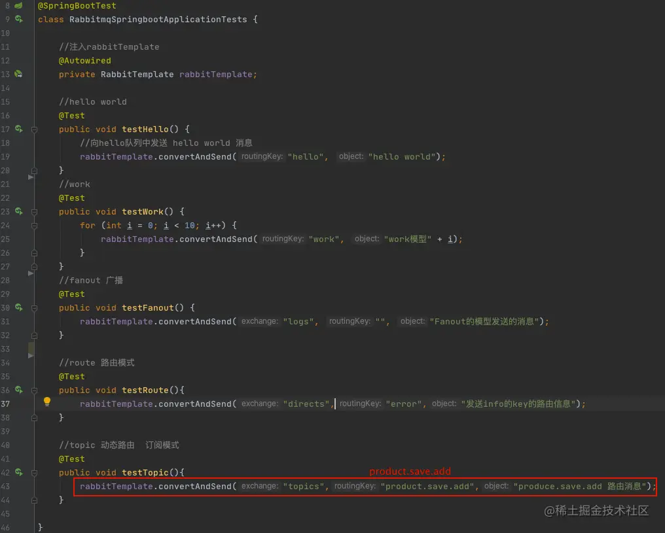Click the @SpringBootTest annotation

coord(77,6)
